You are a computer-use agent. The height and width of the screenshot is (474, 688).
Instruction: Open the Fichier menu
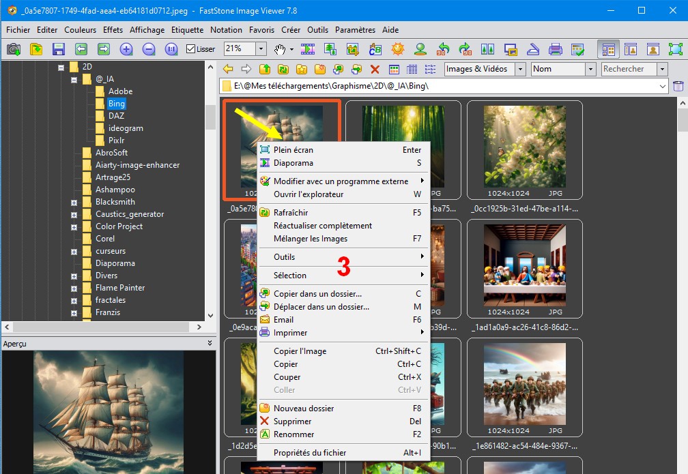(18, 30)
